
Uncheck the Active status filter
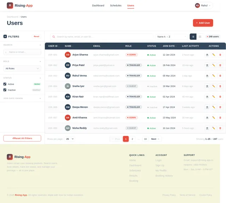coord(5,84)
